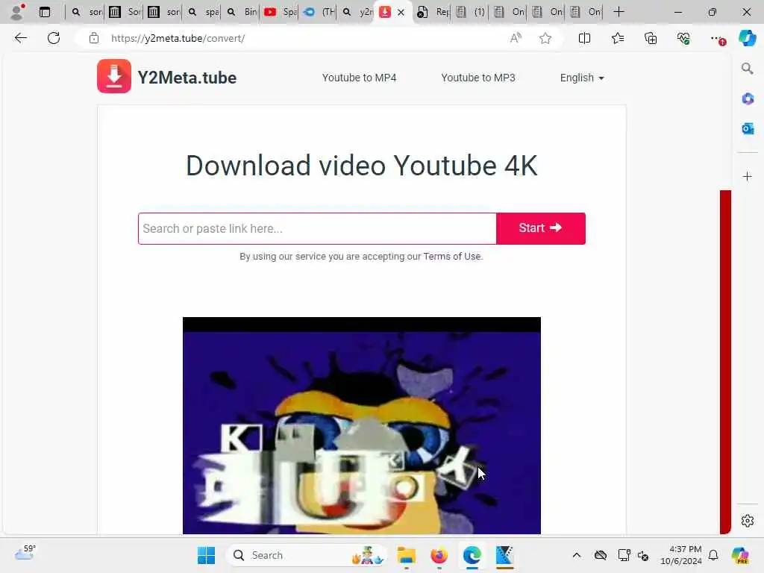Click the OneDrive cloud tray icon

pos(601,555)
